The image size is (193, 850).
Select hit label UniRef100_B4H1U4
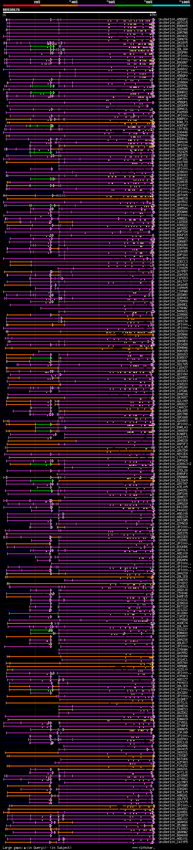point(173,142)
